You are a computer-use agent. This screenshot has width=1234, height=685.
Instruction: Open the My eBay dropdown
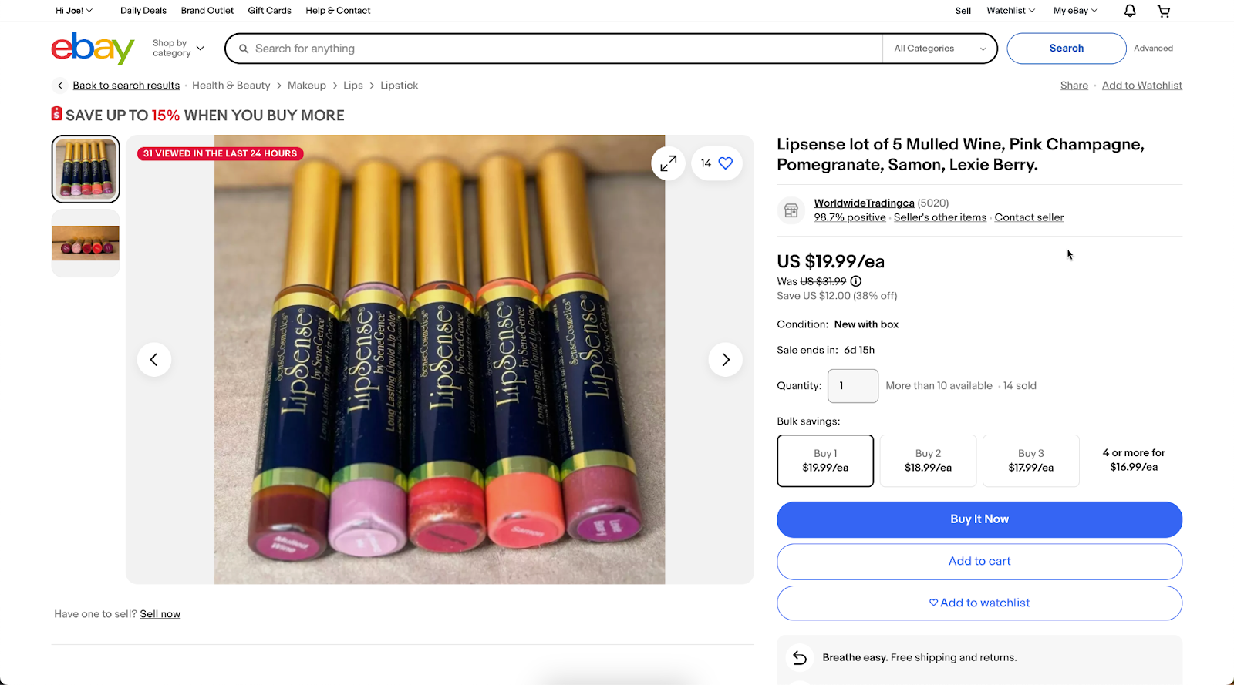tap(1074, 10)
